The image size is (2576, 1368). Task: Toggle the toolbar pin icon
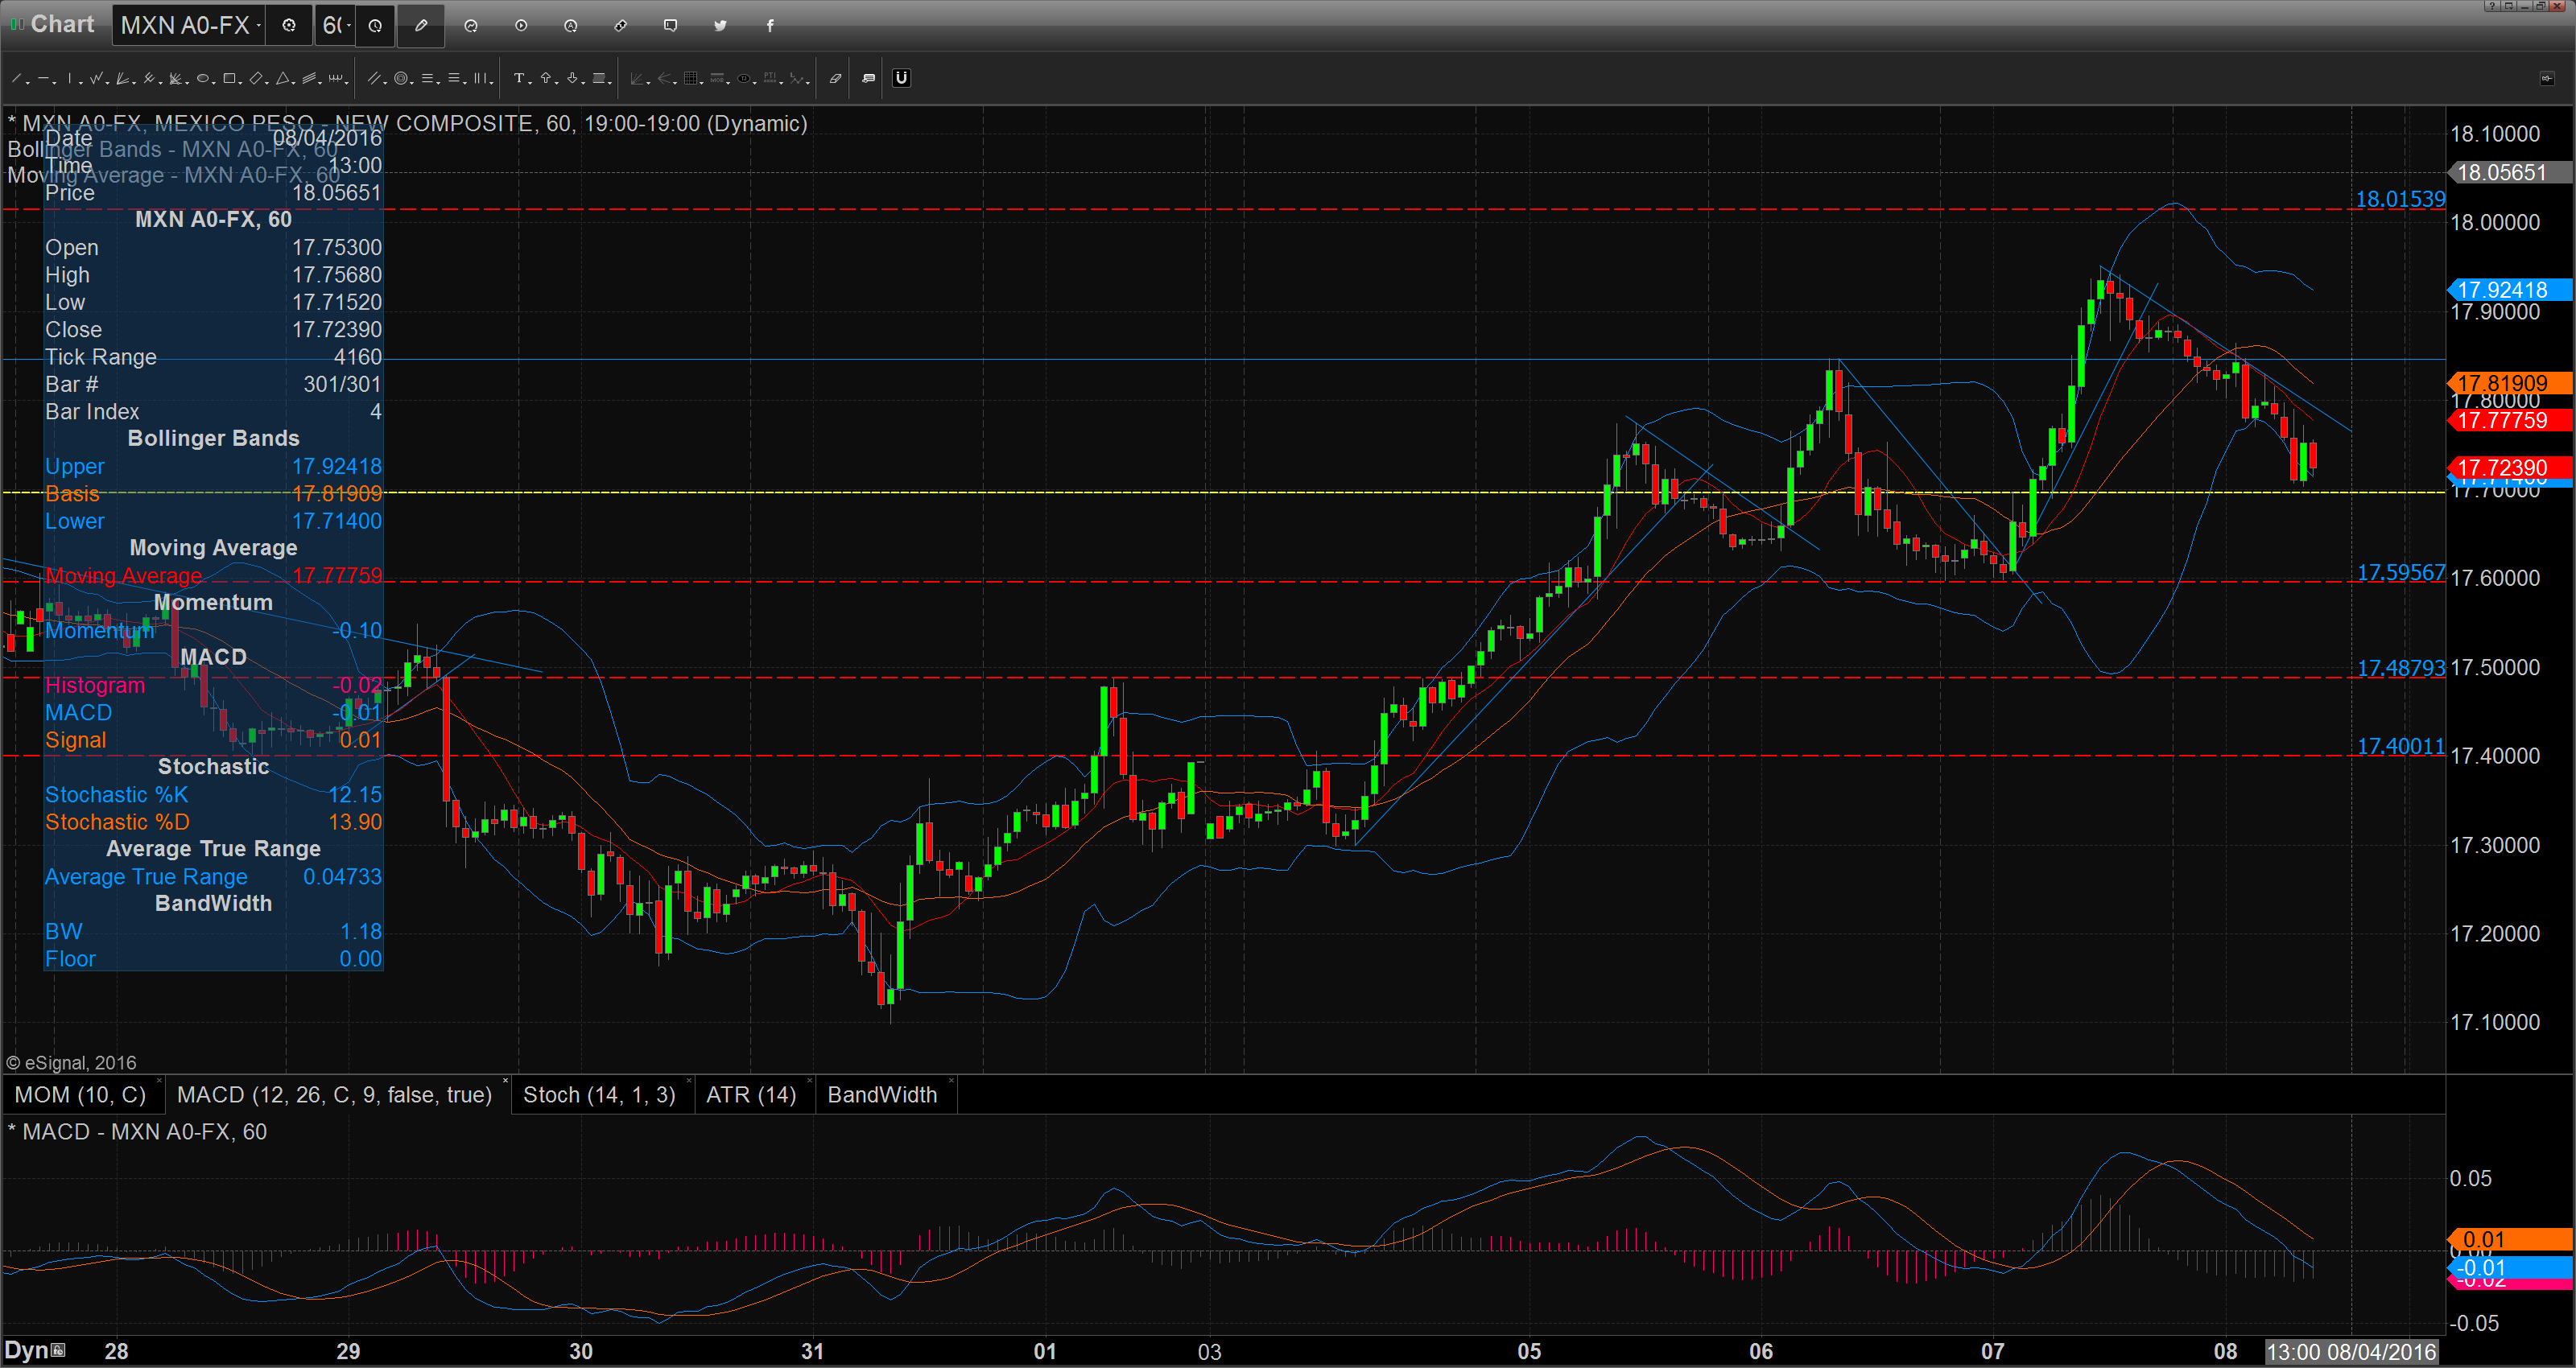pyautogui.click(x=2548, y=79)
